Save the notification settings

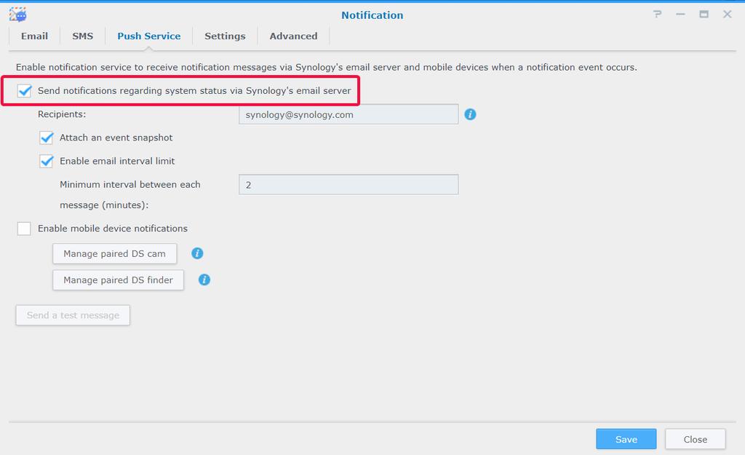point(626,439)
